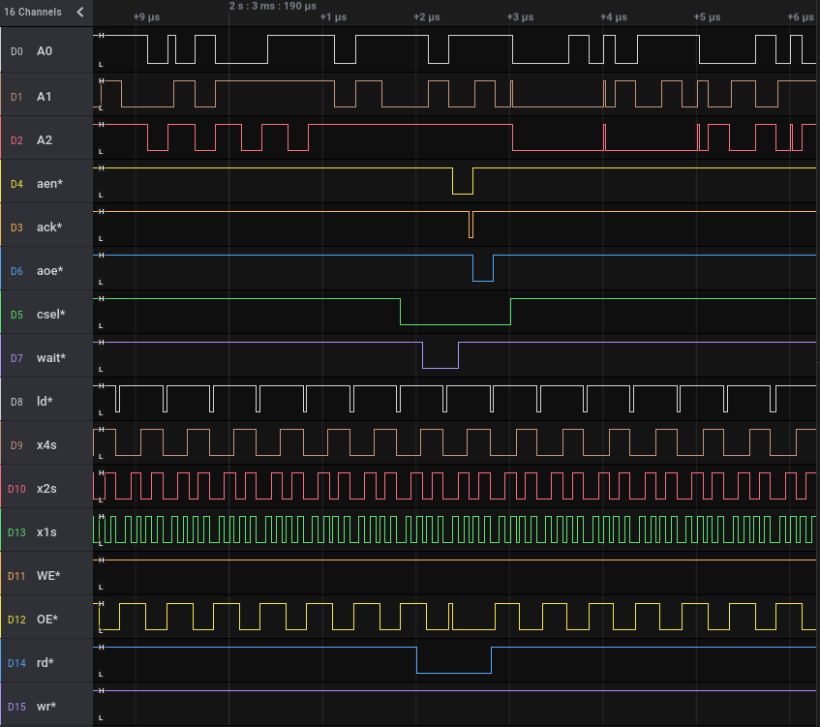
Task: Click the D5 channel number
Action: tap(16, 315)
